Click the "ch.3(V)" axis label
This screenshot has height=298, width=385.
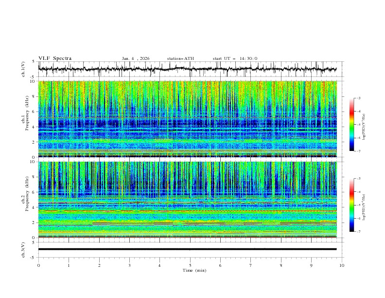coord(23,250)
